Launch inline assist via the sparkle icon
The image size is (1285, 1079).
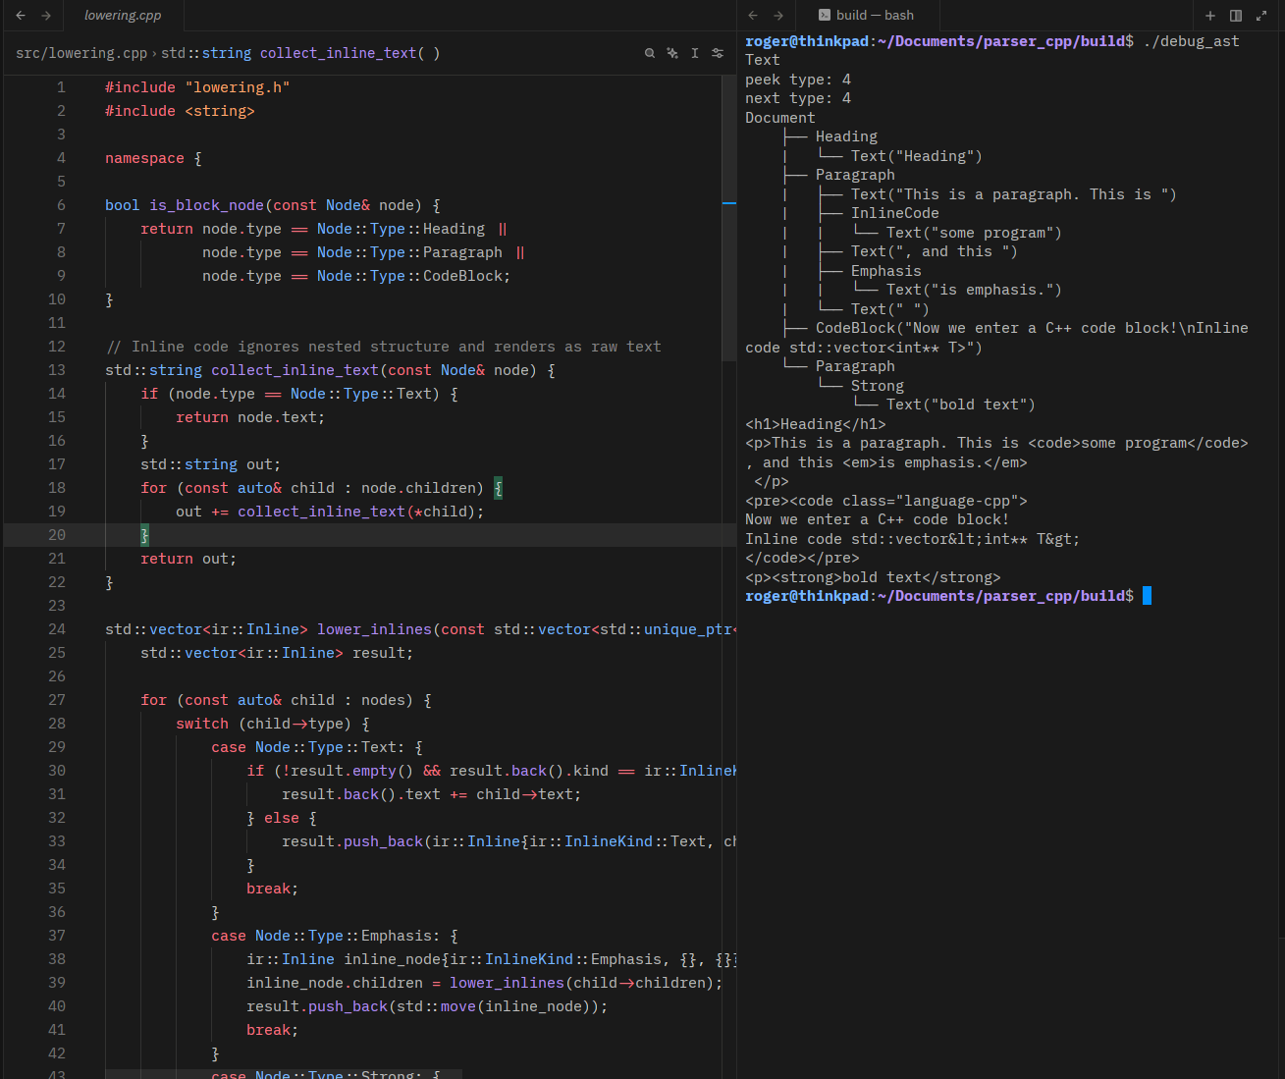[x=672, y=53]
